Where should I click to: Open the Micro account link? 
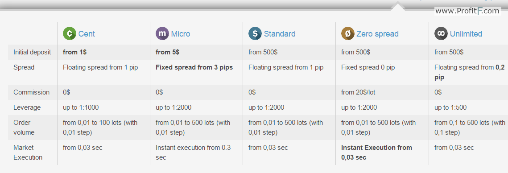[x=181, y=34]
